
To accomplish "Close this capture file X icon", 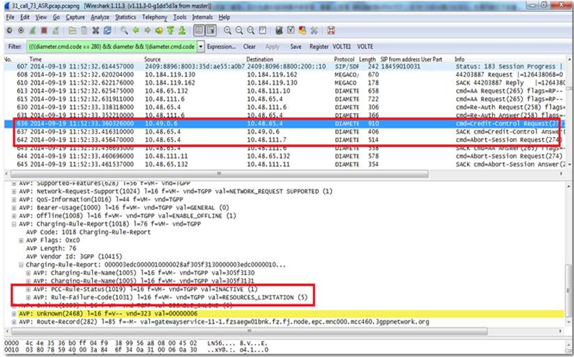I will [96, 31].
